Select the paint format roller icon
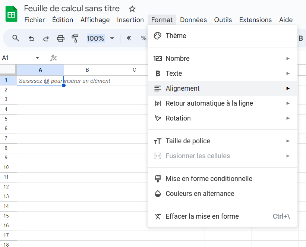This screenshot has height=247, width=306. (x=75, y=38)
